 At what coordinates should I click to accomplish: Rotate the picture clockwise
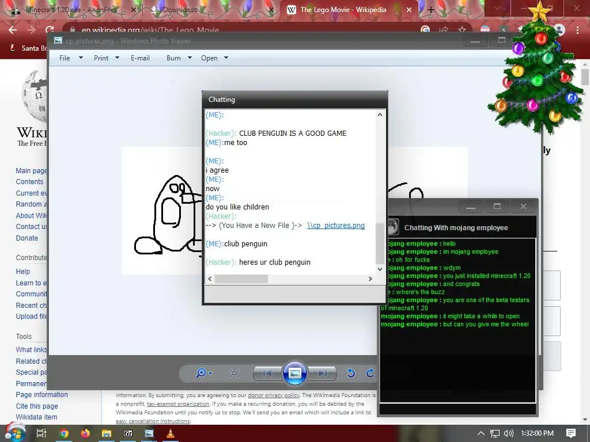(x=370, y=373)
